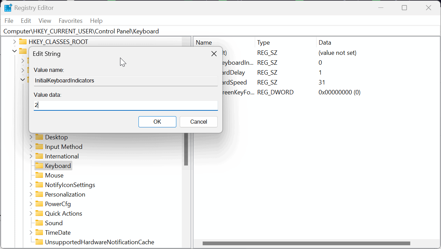
Task: Expand the Quick Actions key
Action: point(31,214)
